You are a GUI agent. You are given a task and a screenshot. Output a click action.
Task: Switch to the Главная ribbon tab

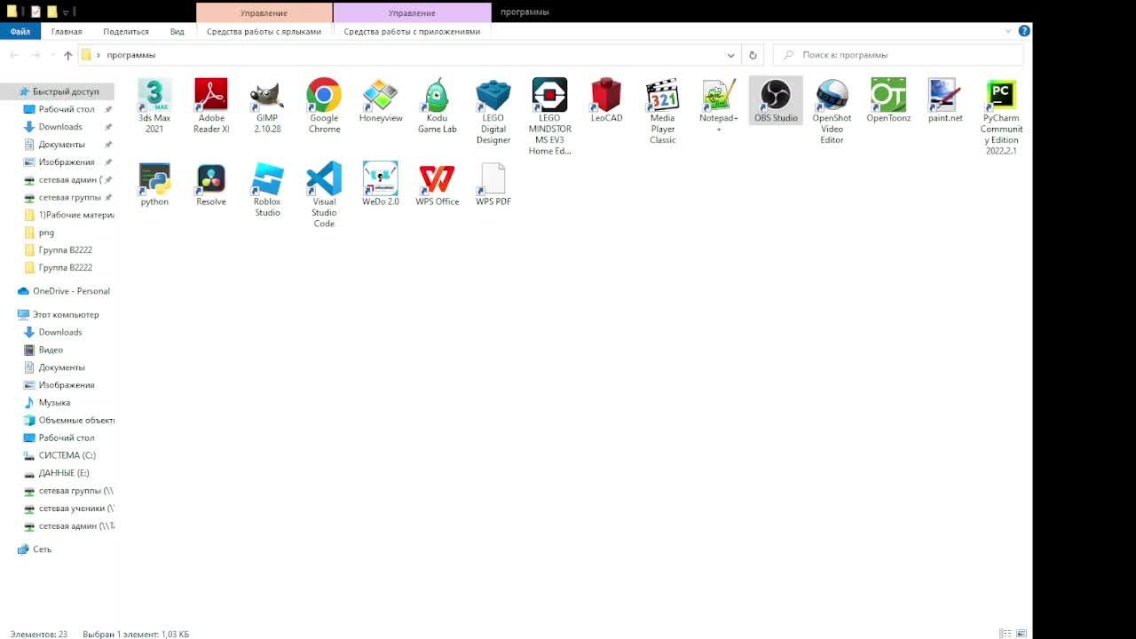pyautogui.click(x=67, y=31)
